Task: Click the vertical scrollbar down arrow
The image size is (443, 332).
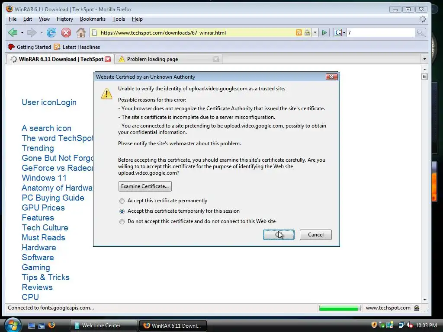Action: coord(424,300)
